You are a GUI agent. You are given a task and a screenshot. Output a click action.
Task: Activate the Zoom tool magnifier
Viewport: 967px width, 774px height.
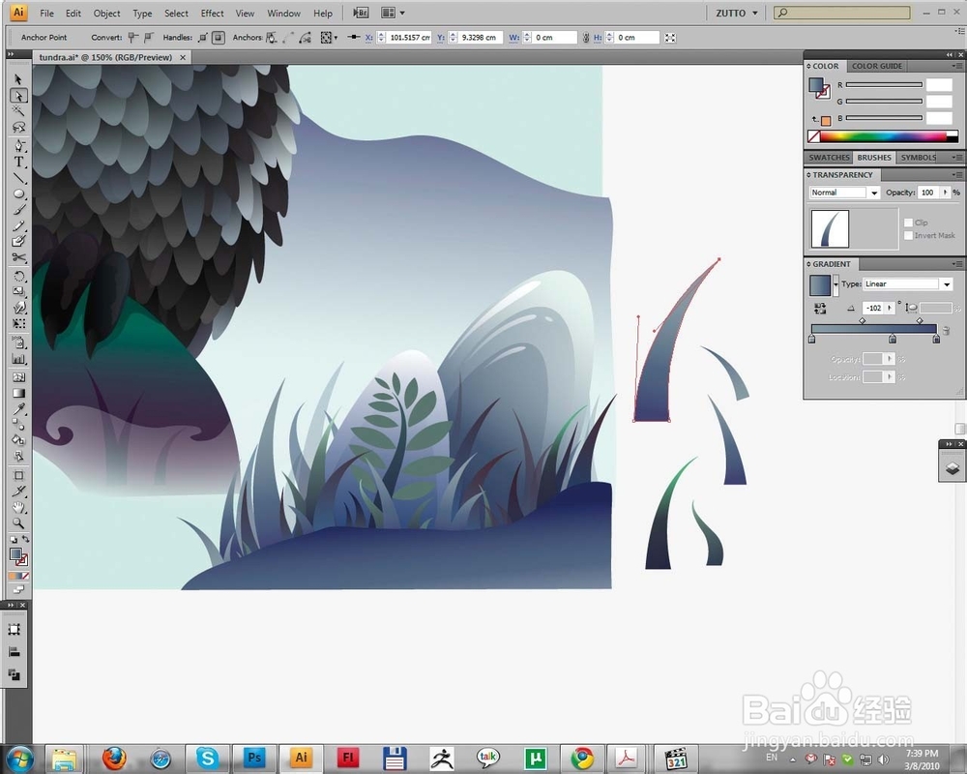coord(18,523)
